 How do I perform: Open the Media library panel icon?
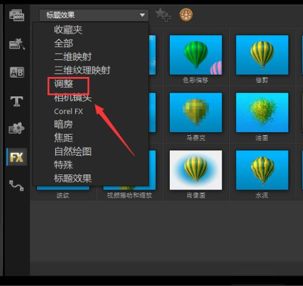pyautogui.click(x=16, y=15)
